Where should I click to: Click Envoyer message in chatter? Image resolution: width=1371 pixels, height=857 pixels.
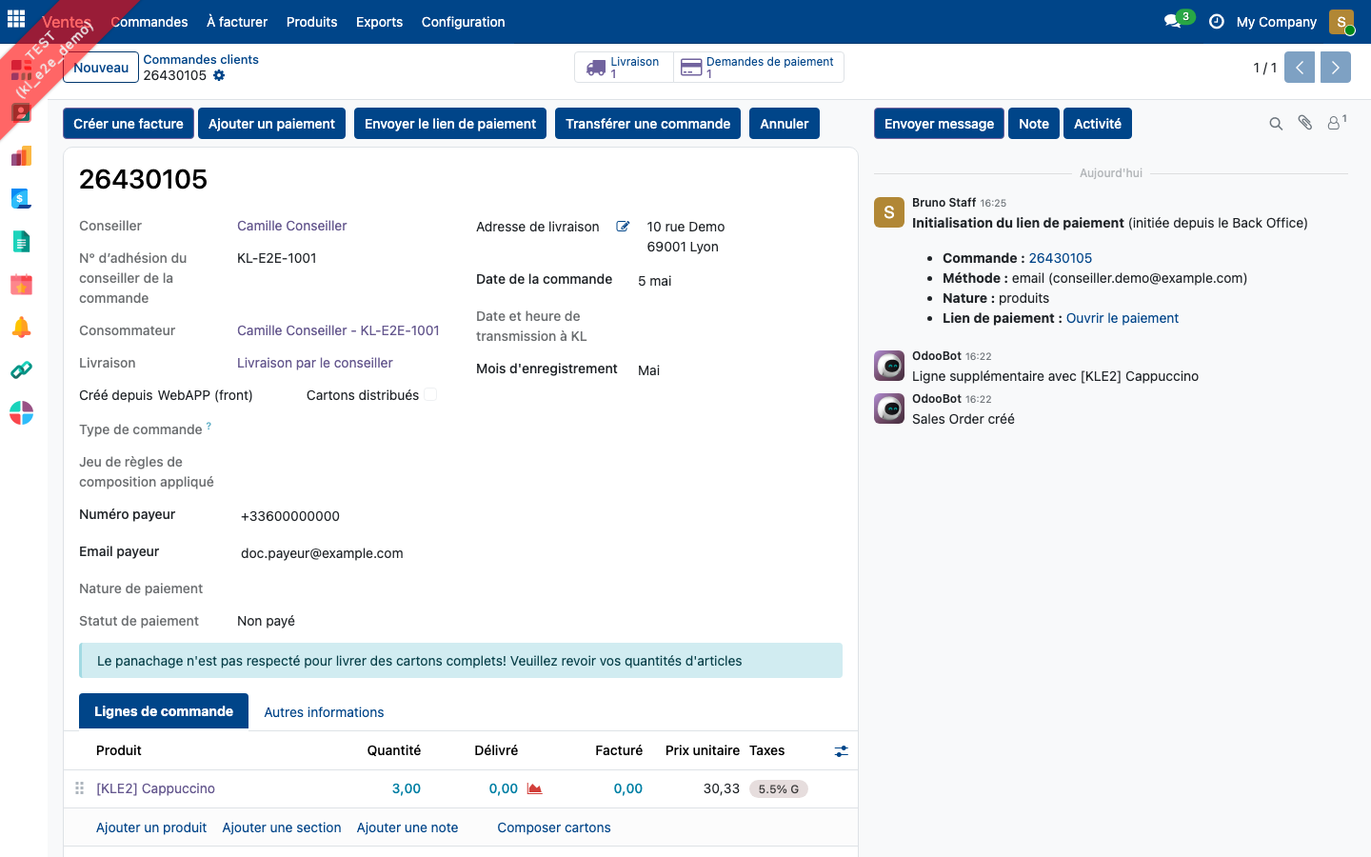point(939,124)
